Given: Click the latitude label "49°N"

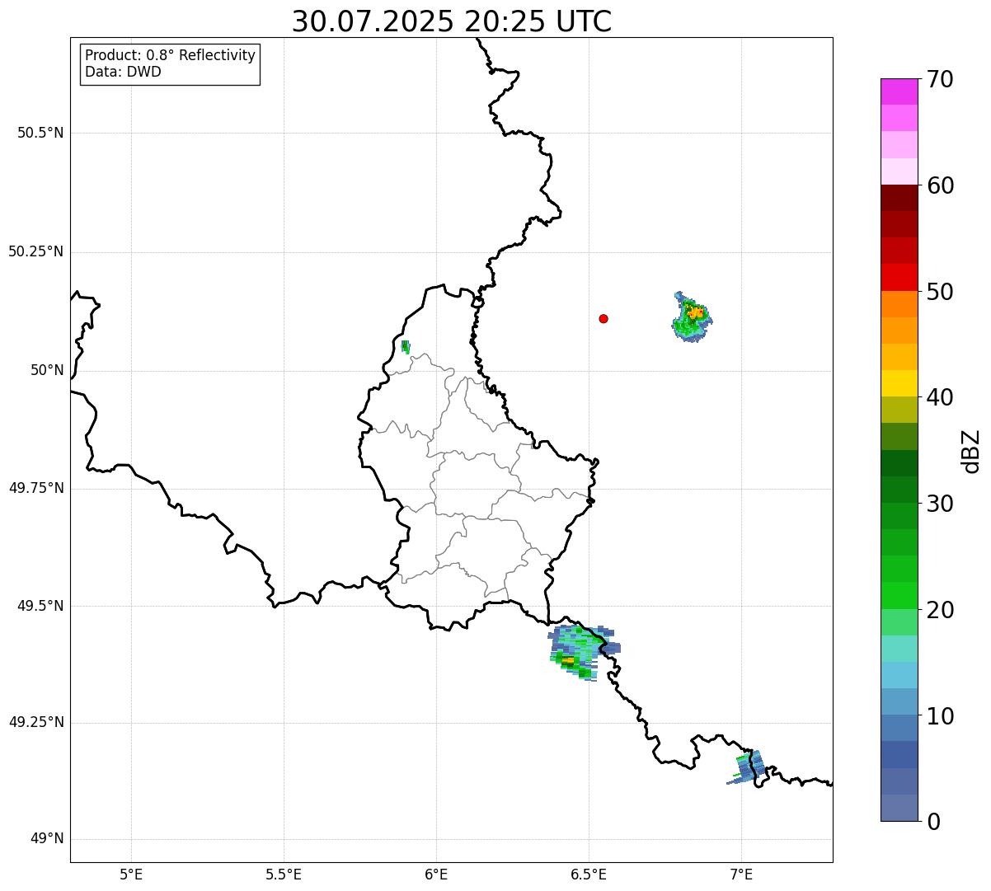Looking at the screenshot, I should tap(47, 839).
